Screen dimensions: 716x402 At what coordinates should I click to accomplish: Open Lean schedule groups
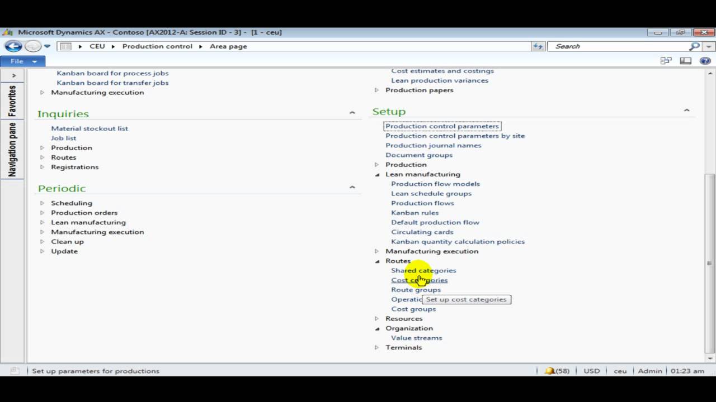(431, 193)
